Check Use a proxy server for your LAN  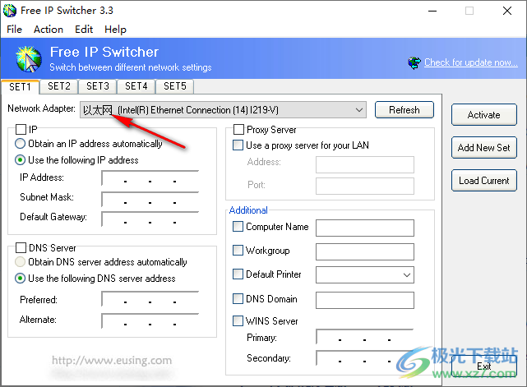pyautogui.click(x=238, y=145)
